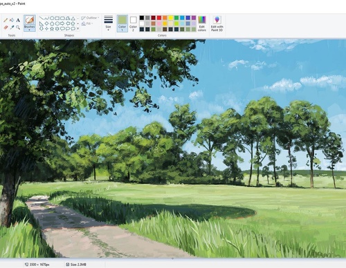Select the Magnifier tool
346x268 pixels.
18,27
